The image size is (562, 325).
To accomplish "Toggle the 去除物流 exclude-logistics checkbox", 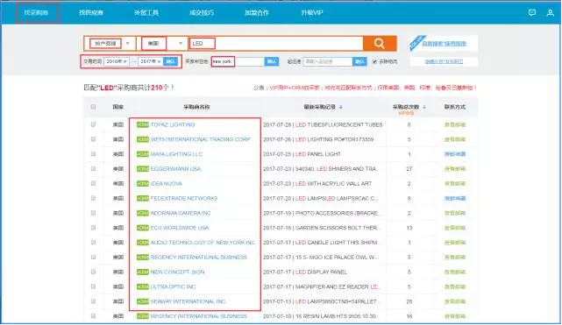I will click(x=374, y=61).
